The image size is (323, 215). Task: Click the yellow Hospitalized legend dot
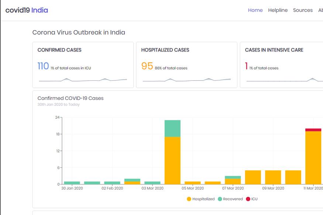coord(189,199)
